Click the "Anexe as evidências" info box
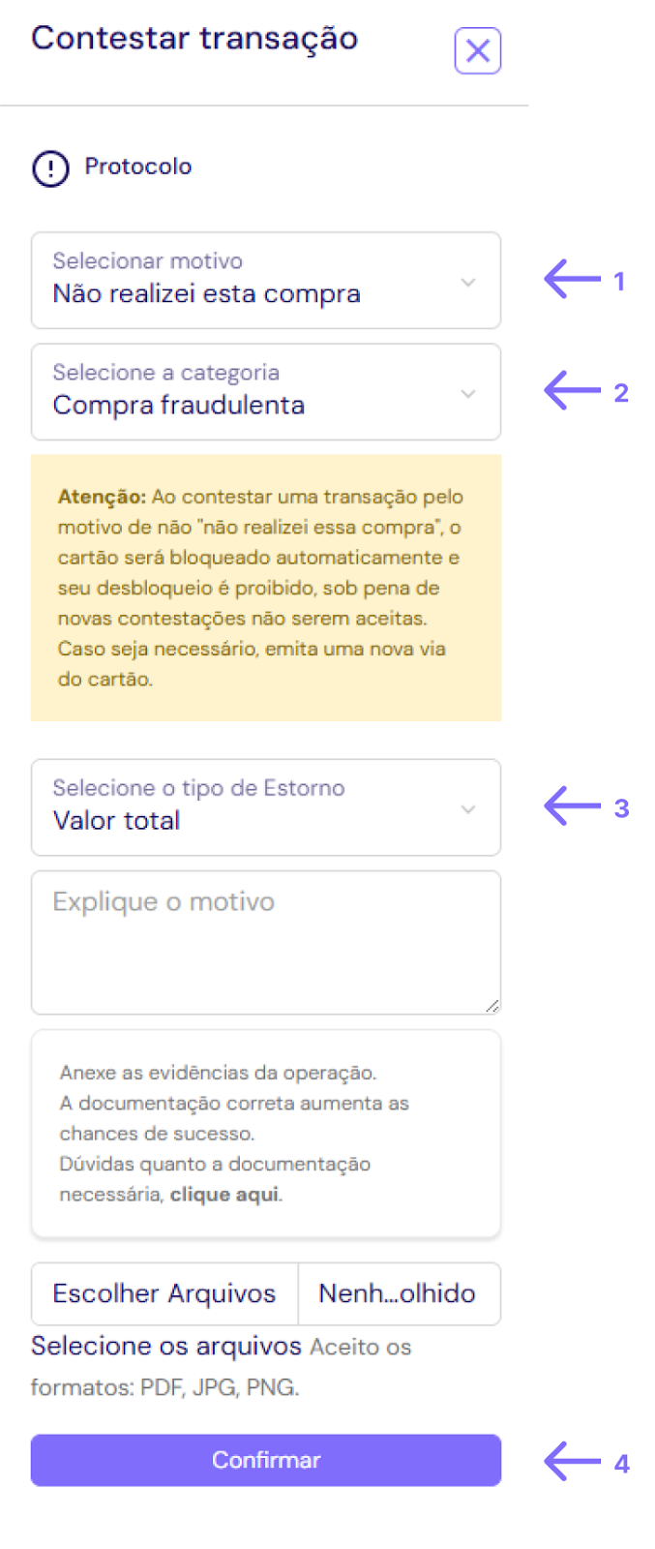The width and height of the screenshot is (655, 1549). [265, 1133]
